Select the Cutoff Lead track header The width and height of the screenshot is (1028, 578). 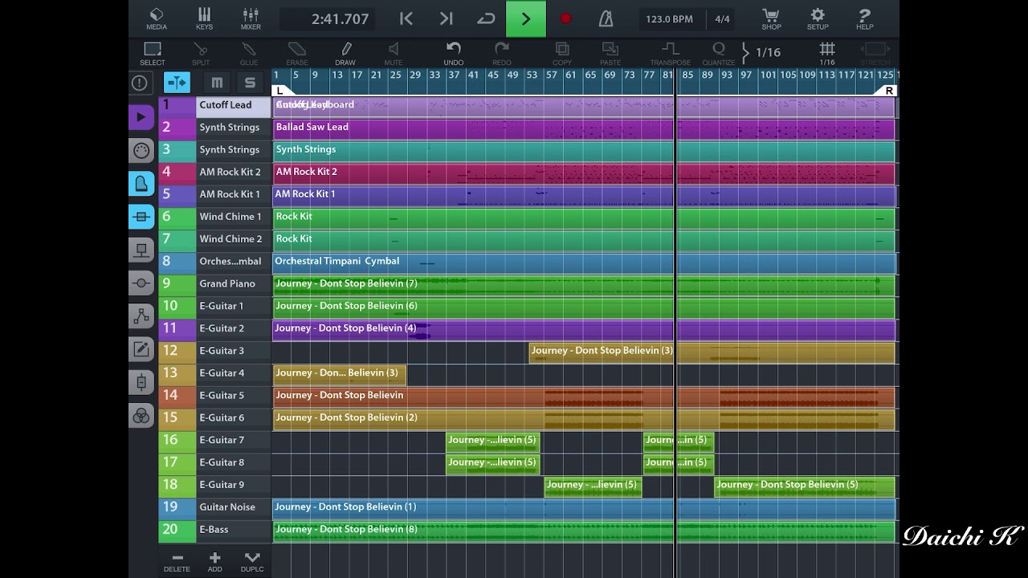[x=214, y=105]
